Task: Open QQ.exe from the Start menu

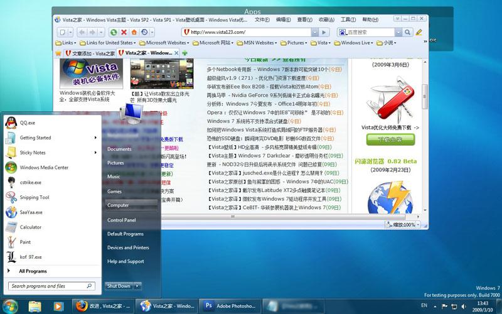Action: (28, 123)
